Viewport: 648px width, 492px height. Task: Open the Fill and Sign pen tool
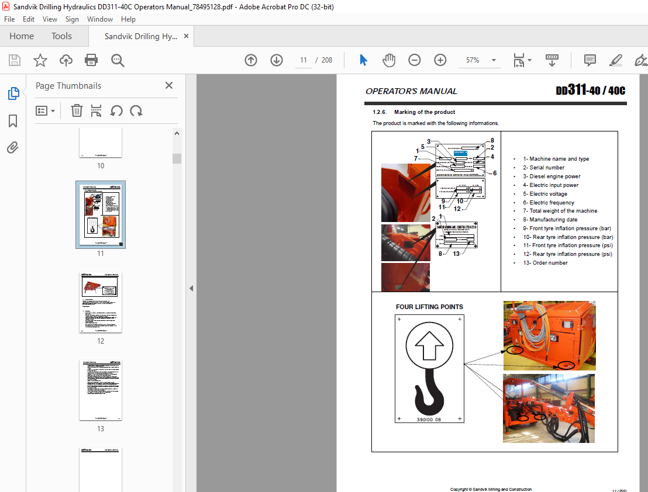[x=641, y=60]
